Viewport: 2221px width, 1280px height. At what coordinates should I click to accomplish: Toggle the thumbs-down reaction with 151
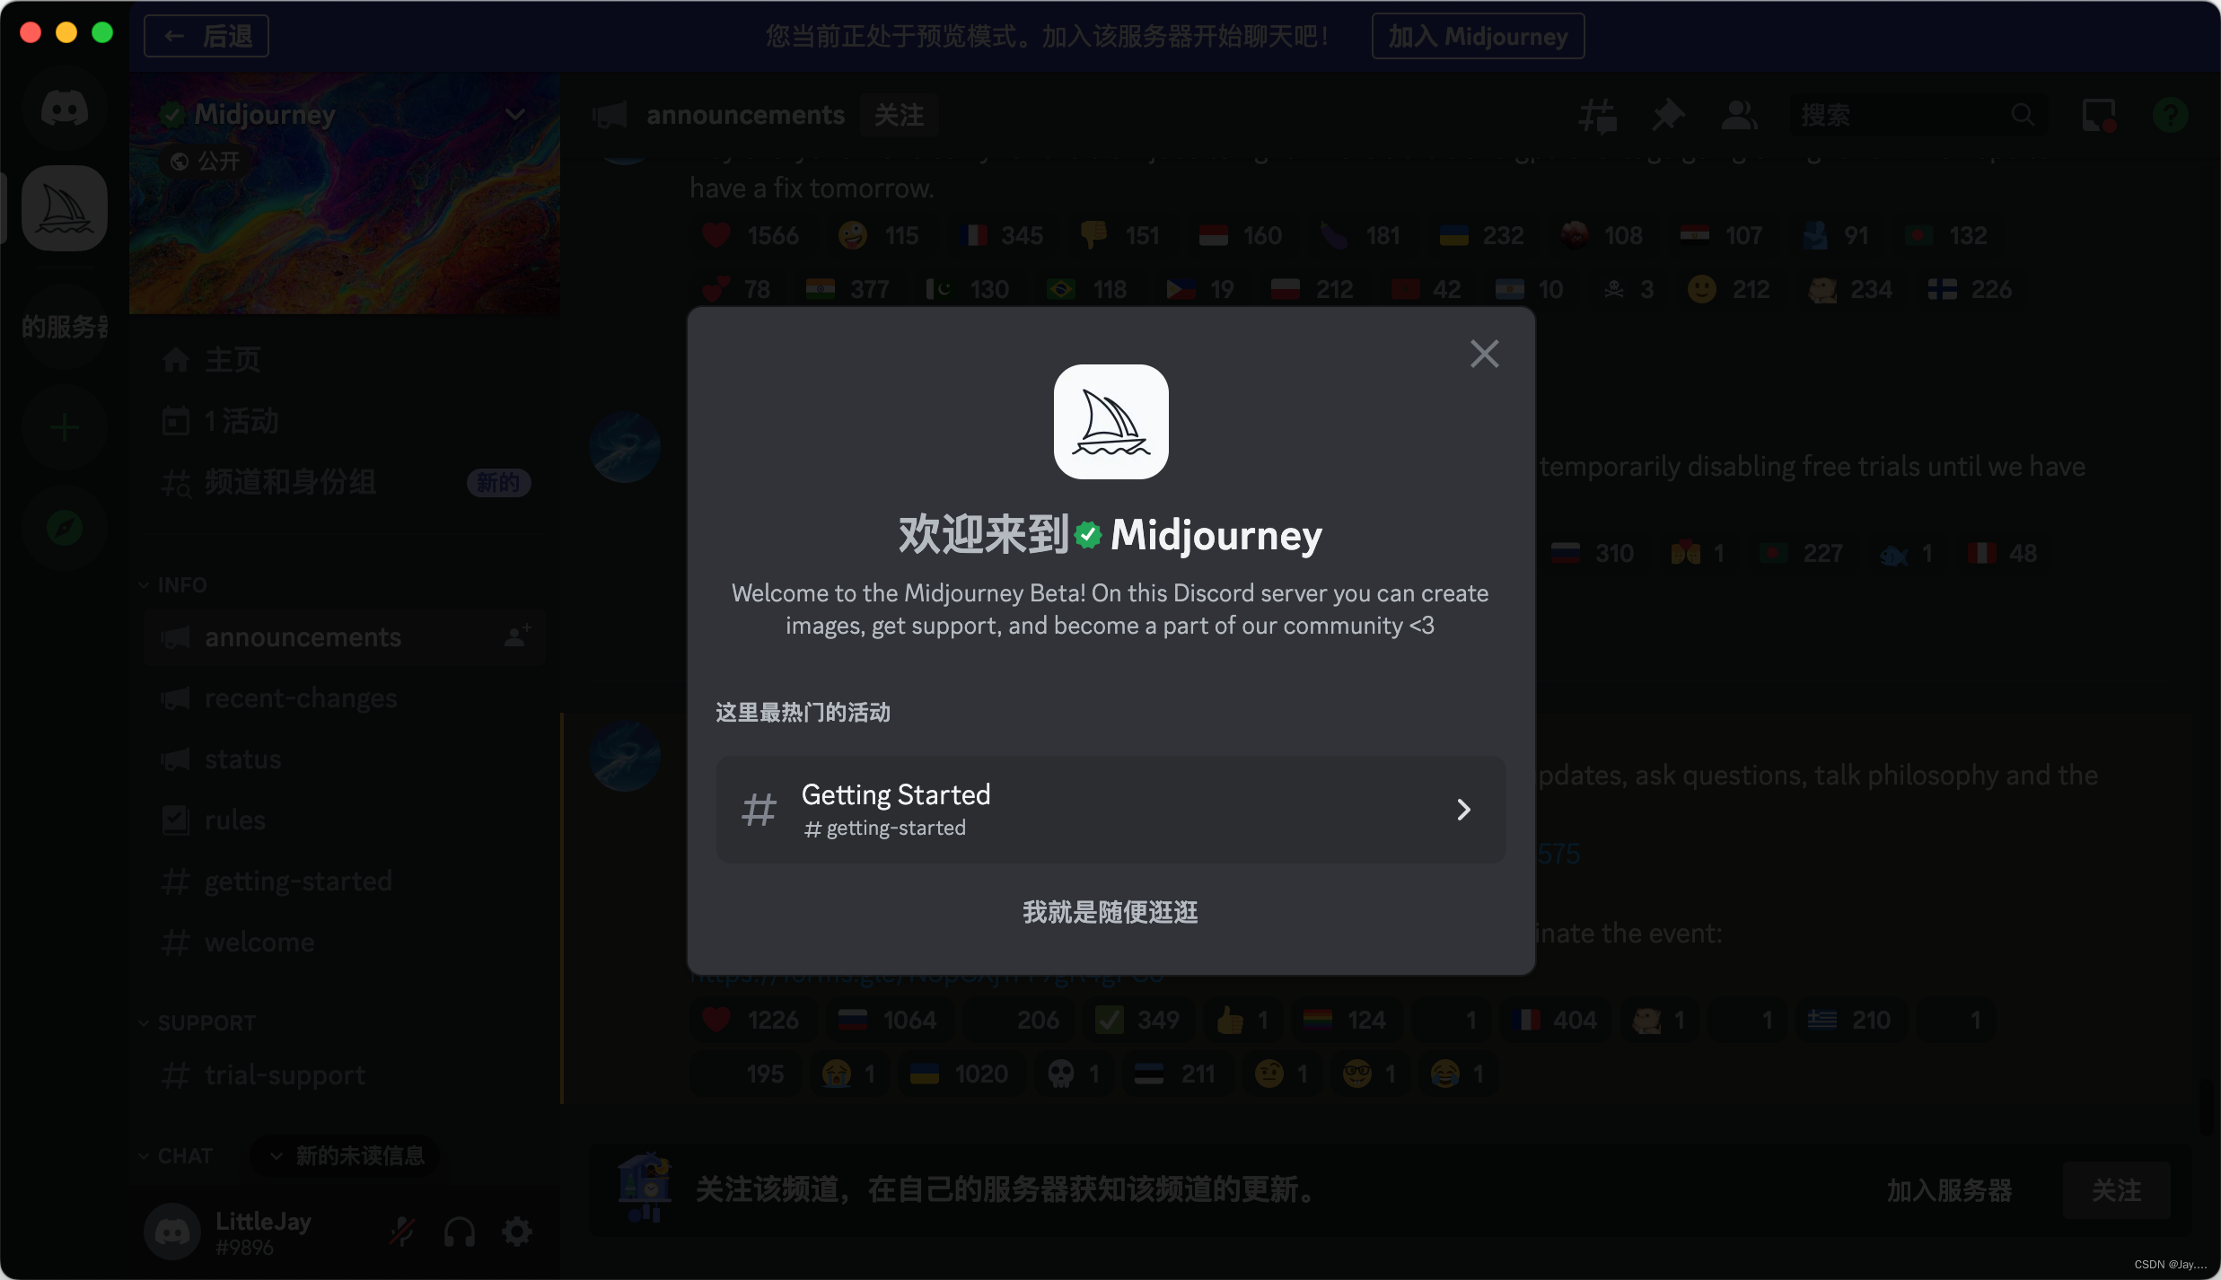tap(1119, 235)
